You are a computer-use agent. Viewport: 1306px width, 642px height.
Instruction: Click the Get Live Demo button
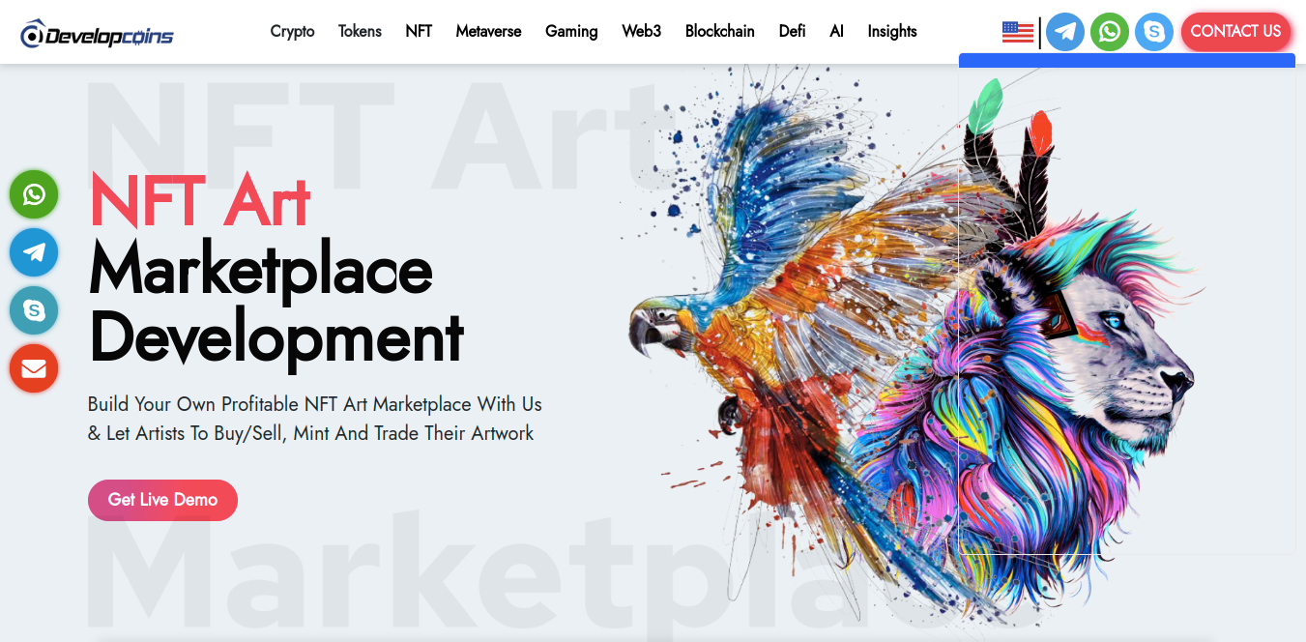(x=162, y=500)
